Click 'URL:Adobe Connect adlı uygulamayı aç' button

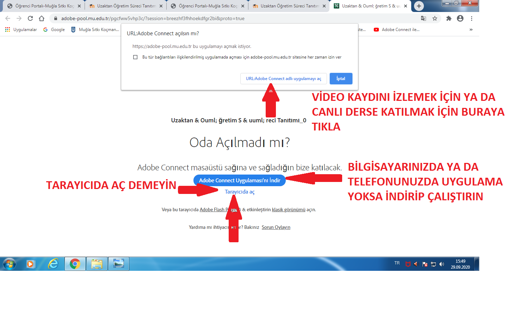(x=284, y=79)
